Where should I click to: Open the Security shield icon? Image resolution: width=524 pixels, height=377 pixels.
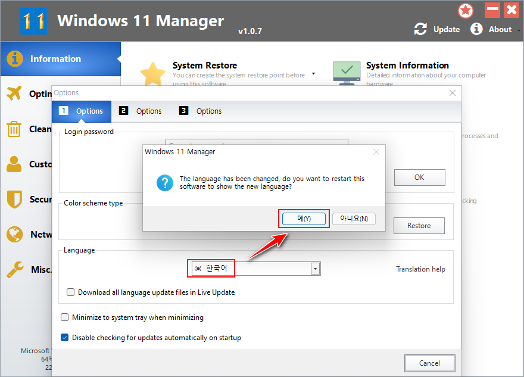[14, 199]
